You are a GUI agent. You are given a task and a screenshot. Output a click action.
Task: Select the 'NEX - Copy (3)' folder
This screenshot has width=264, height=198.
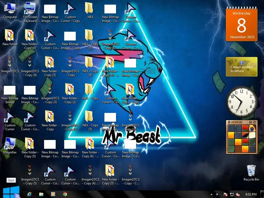point(90,120)
